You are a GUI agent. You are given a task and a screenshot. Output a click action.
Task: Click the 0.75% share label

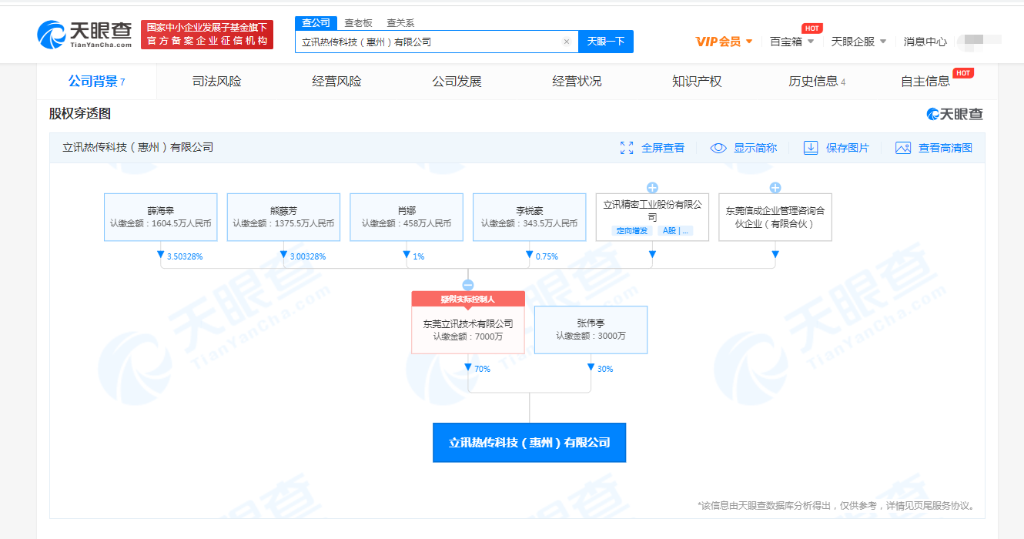click(547, 256)
